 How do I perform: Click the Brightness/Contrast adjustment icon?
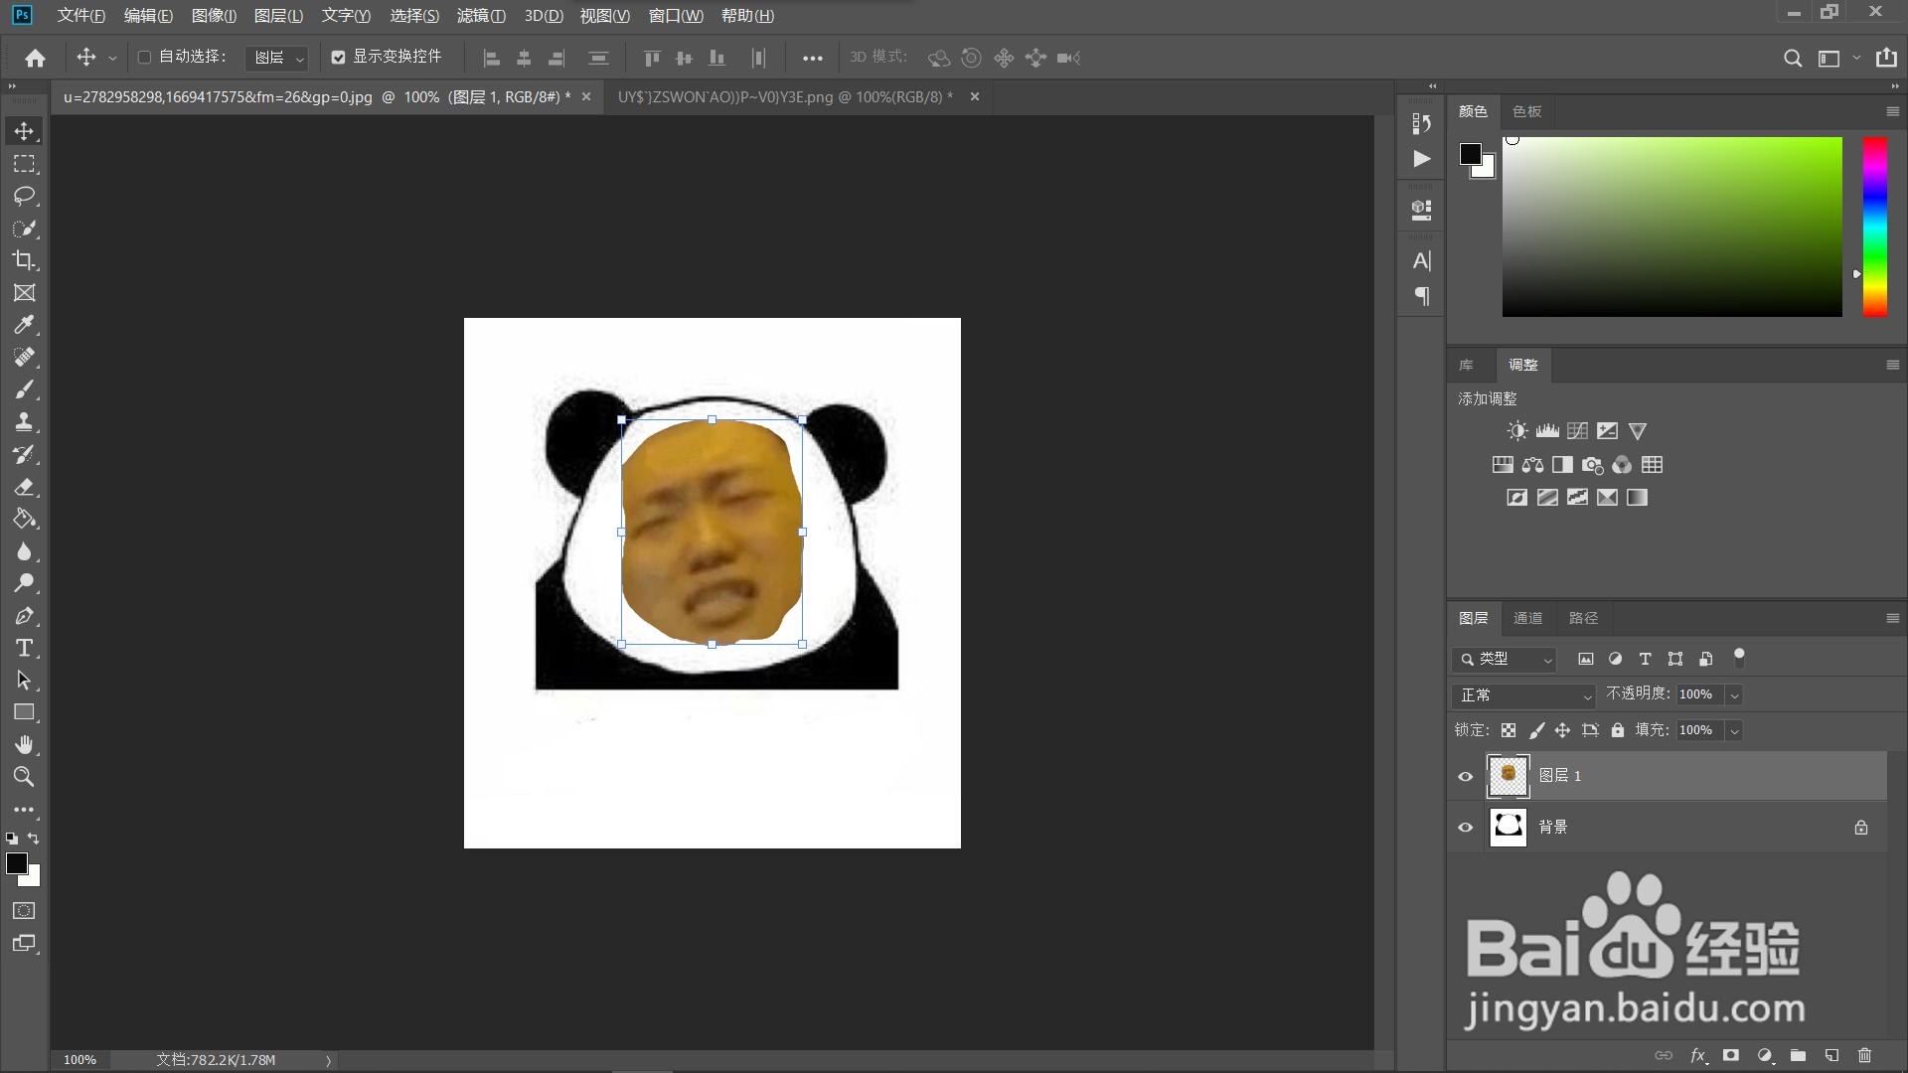pos(1516,430)
